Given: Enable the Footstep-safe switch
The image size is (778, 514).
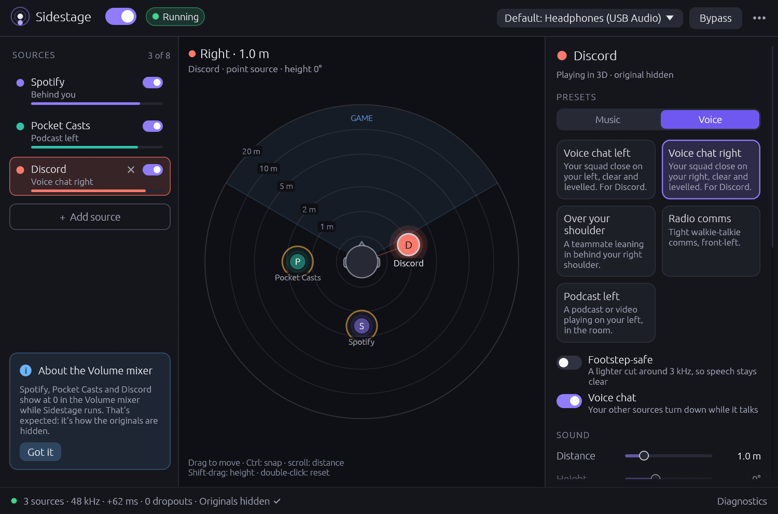Looking at the screenshot, I should 569,362.
